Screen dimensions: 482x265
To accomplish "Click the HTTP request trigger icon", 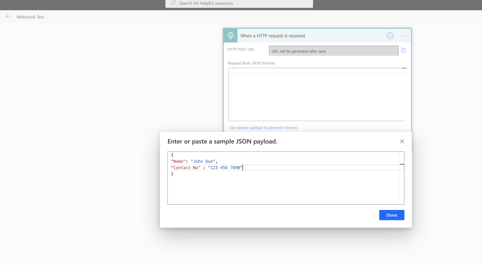I will pyautogui.click(x=231, y=36).
